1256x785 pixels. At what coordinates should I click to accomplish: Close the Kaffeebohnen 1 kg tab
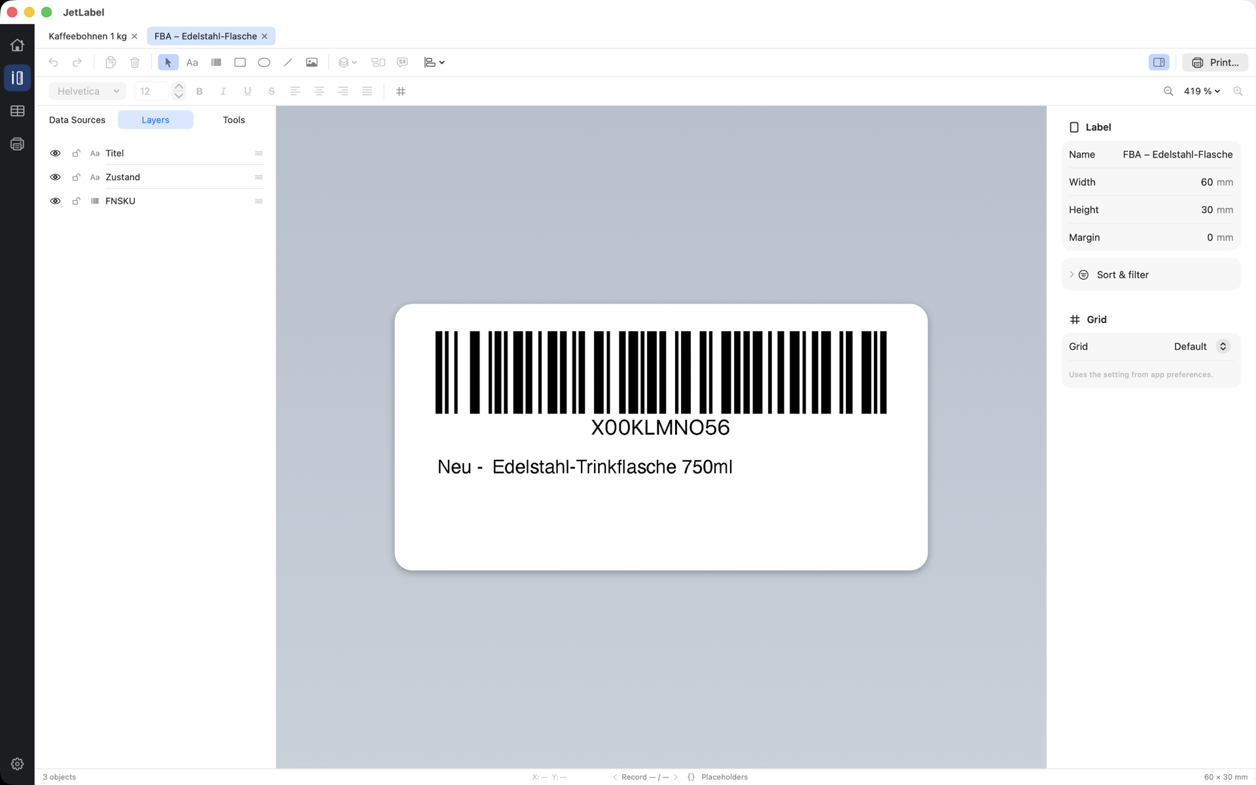(x=134, y=36)
